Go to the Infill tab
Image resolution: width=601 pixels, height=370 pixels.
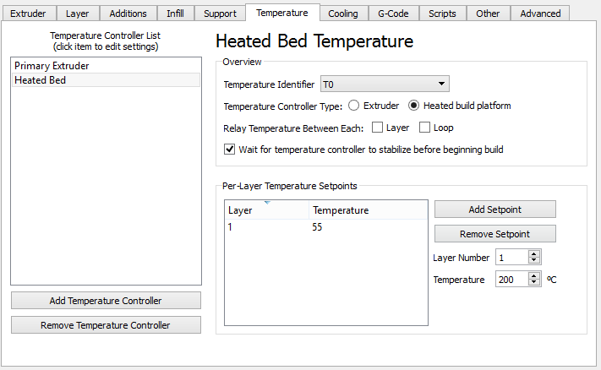(174, 14)
